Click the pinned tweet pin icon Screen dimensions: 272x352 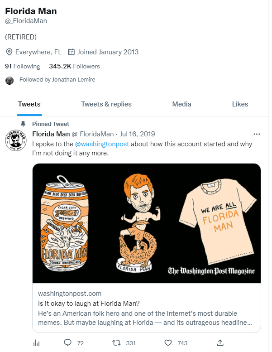23,124
